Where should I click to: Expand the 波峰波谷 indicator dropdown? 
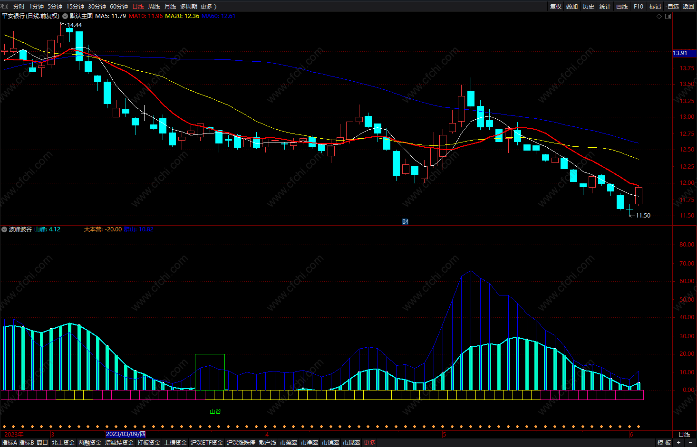click(4, 229)
